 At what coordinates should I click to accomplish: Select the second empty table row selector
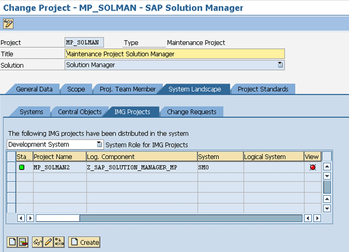click(11, 187)
